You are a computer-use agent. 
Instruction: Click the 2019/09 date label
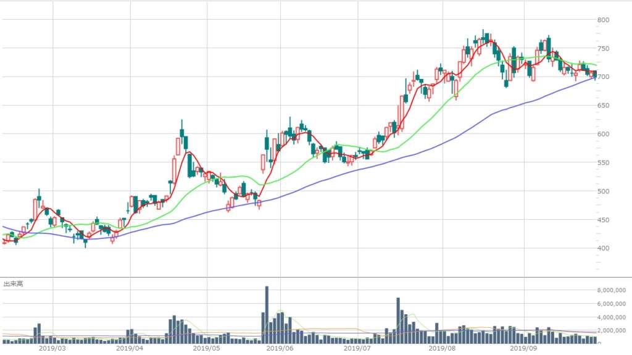[x=523, y=348]
